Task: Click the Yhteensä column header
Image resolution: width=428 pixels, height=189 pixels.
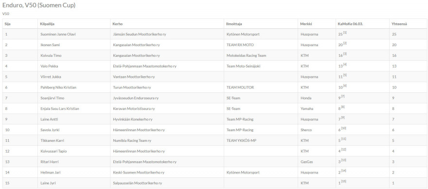Action: pos(409,24)
